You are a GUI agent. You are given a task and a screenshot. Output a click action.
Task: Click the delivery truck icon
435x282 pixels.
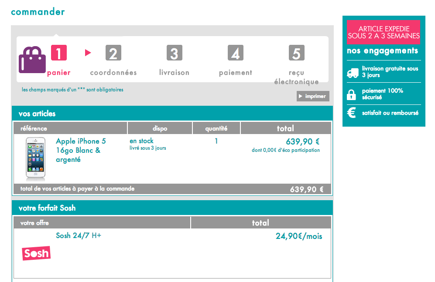tap(353, 73)
